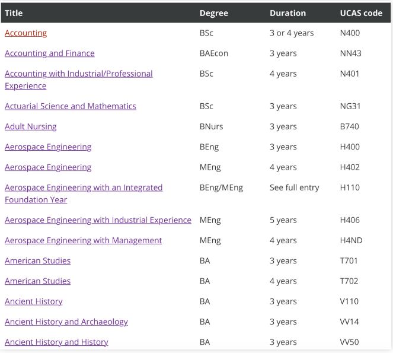Screen dimensions: 393x353
Task: Select Aerospace Engineering with an Integrated Foundation Year
Action: tap(84, 187)
